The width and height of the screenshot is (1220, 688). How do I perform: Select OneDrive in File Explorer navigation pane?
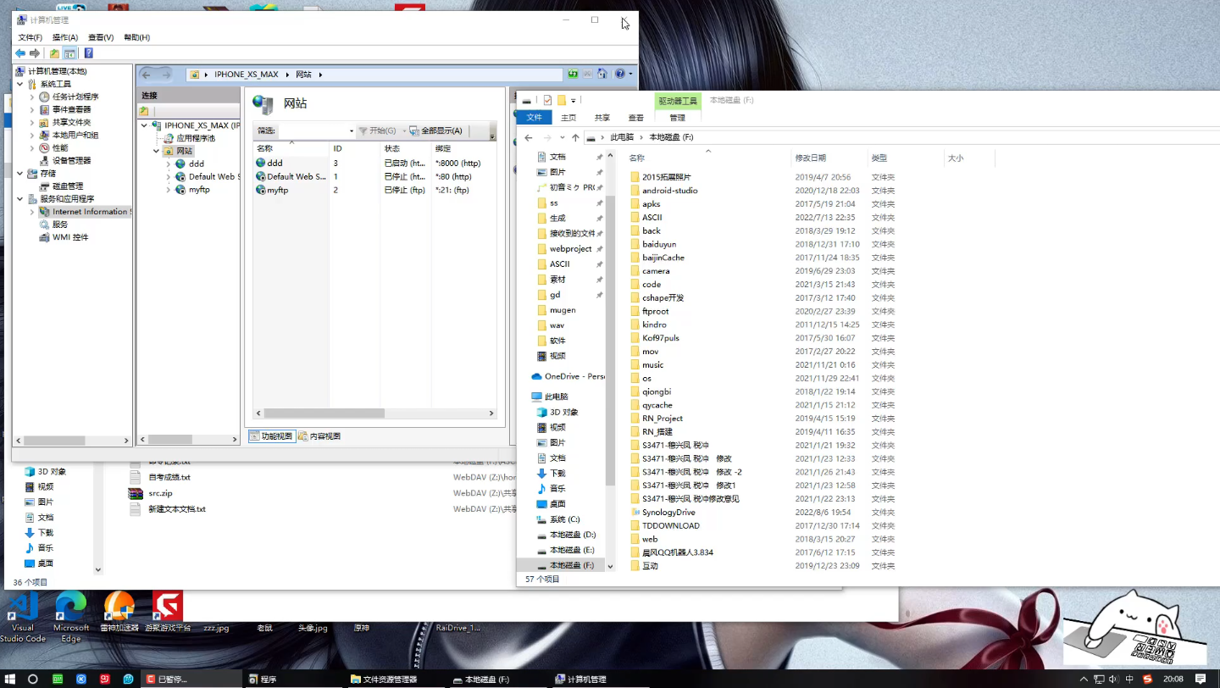click(x=568, y=376)
